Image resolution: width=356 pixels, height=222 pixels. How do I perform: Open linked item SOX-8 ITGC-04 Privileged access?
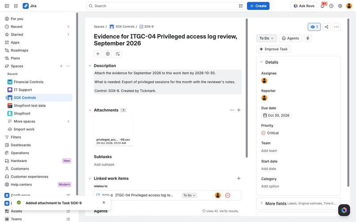(x=144, y=195)
